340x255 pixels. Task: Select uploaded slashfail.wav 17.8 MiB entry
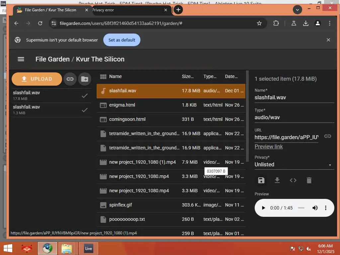click(x=51, y=95)
